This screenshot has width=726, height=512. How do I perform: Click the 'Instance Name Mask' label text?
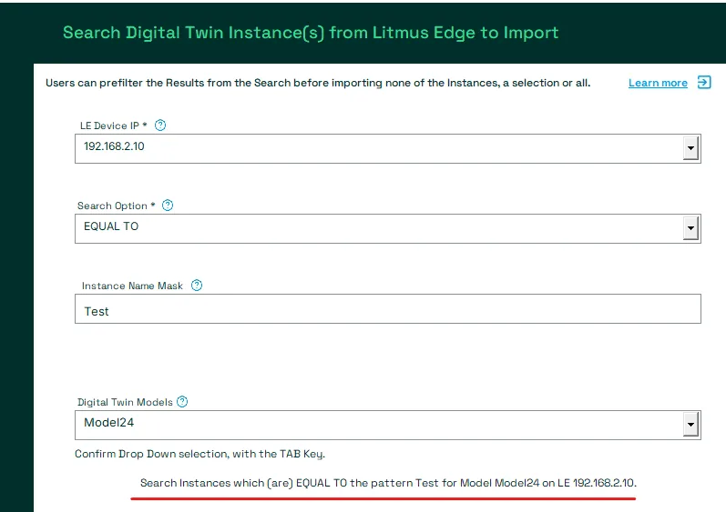[132, 286]
